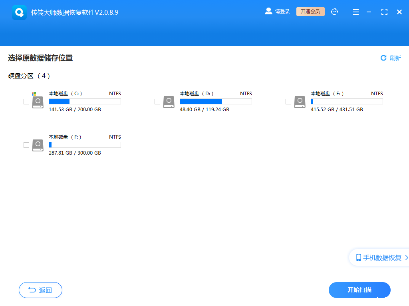Click the customer service icon in title bar
409x306 pixels.
[335, 12]
